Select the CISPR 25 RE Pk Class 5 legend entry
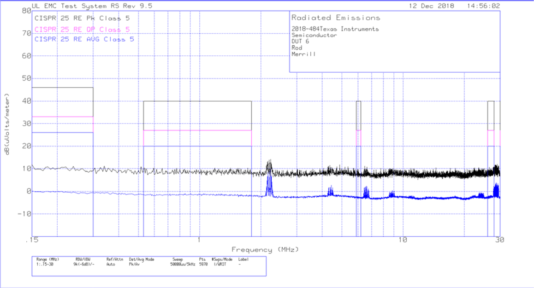The height and width of the screenshot is (288, 534). click(81, 18)
